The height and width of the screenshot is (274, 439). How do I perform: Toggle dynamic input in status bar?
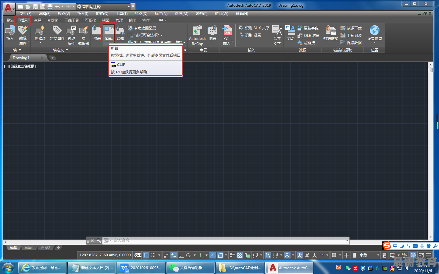coord(173,255)
